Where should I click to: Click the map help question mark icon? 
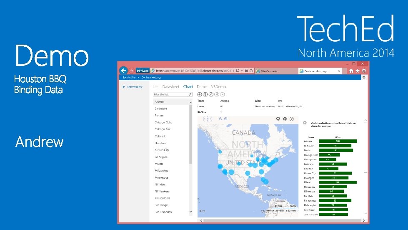pos(292,119)
